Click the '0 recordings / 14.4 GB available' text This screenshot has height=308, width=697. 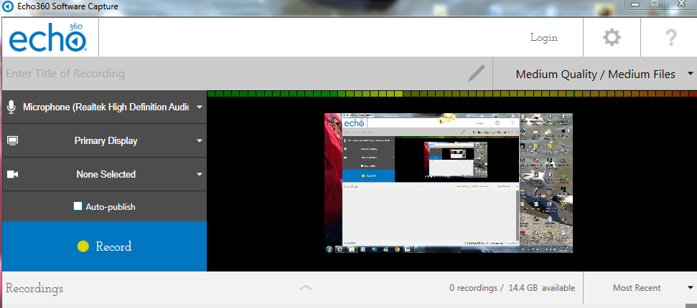[512, 288]
